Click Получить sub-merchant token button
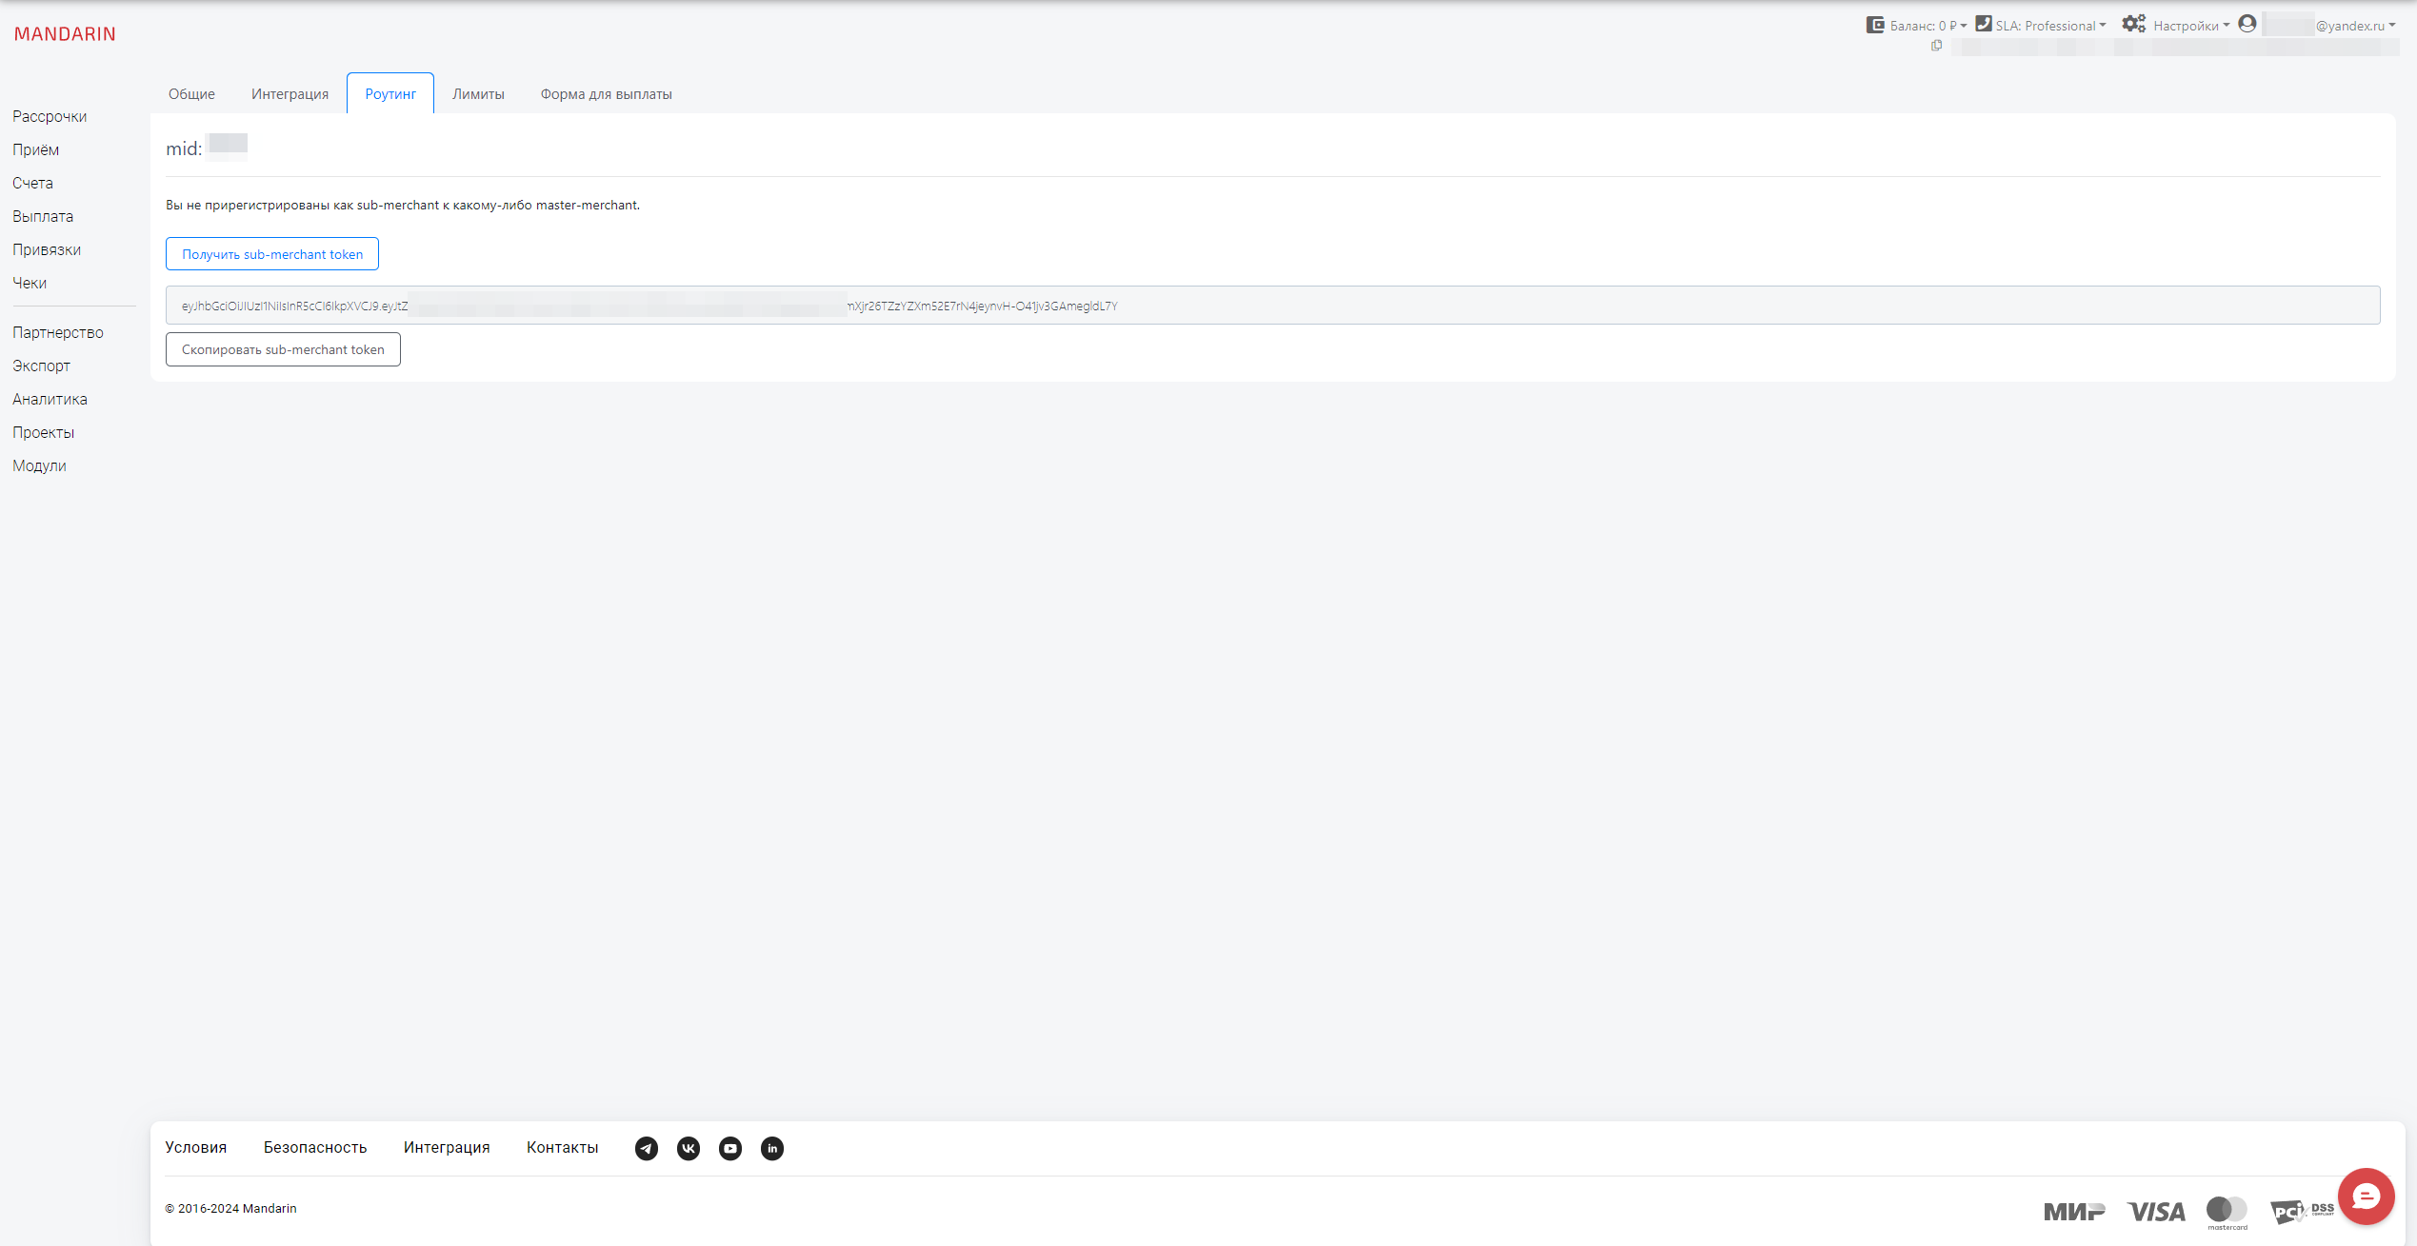 tap(272, 254)
